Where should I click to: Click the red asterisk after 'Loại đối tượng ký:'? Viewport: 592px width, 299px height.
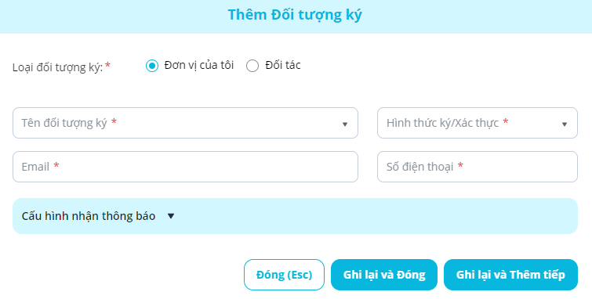pos(107,65)
